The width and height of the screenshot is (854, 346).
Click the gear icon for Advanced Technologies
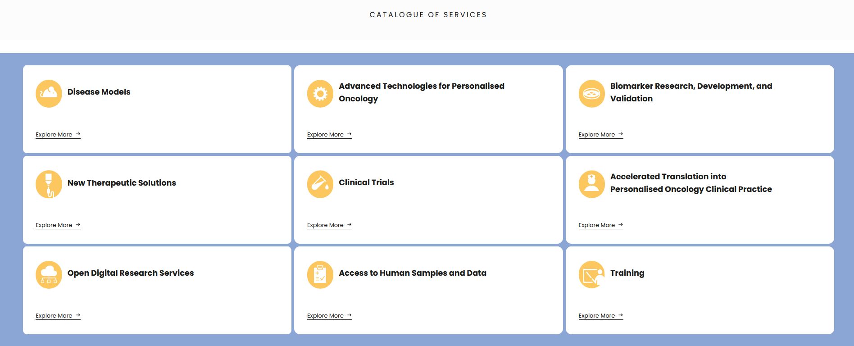(320, 94)
